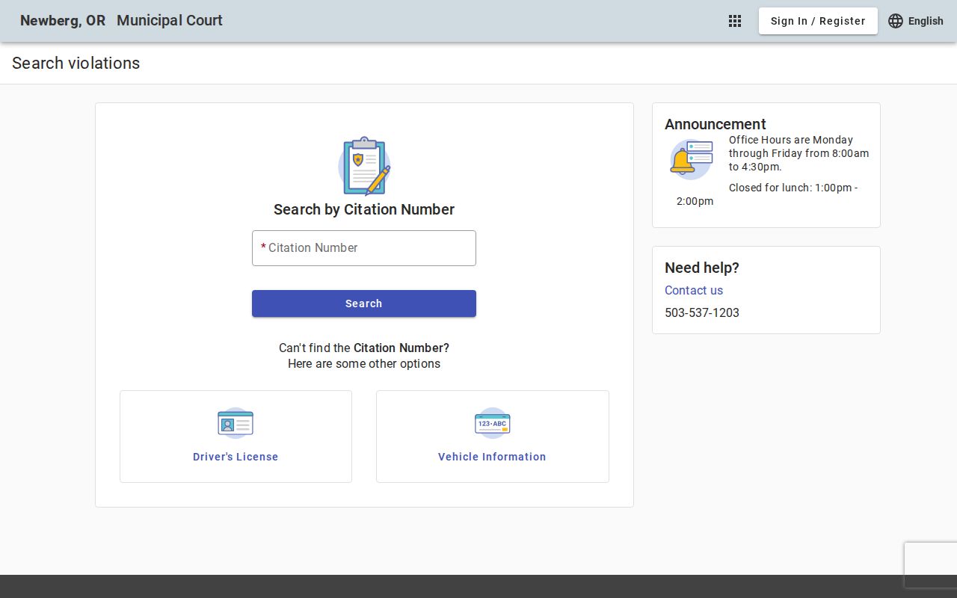The image size is (957, 598).
Task: Click the license plate vehicle icon
Action: point(492,424)
